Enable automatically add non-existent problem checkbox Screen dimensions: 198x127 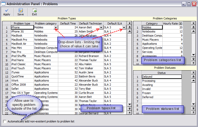pyautogui.click(x=5, y=121)
